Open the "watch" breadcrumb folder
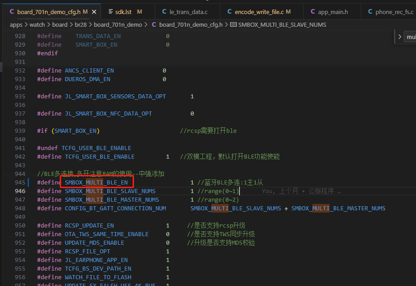416x286 pixels. 37,24
